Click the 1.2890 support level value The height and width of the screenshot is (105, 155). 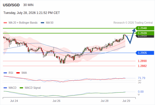point(142,61)
